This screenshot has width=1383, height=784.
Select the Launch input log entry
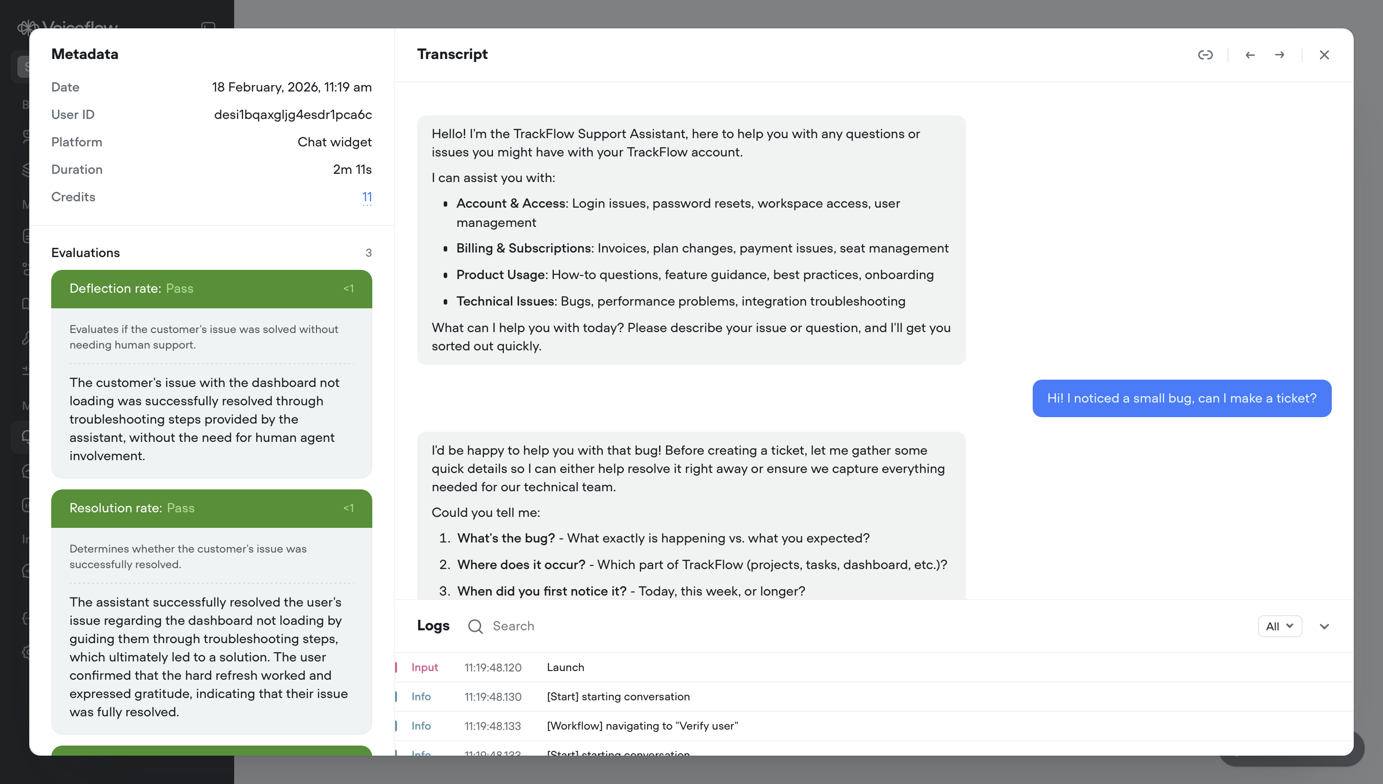click(565, 667)
